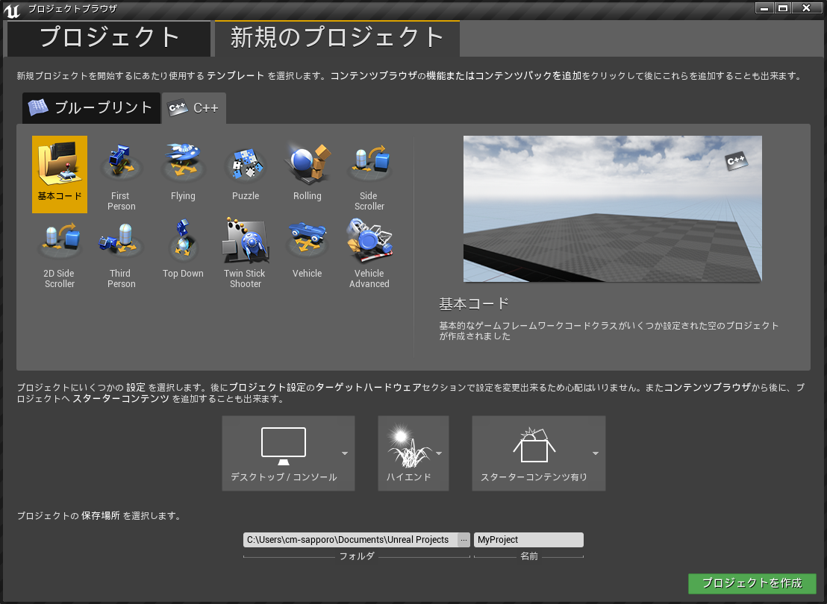The width and height of the screenshot is (827, 604).
Task: Browse folder with the ... button
Action: pyautogui.click(x=464, y=540)
